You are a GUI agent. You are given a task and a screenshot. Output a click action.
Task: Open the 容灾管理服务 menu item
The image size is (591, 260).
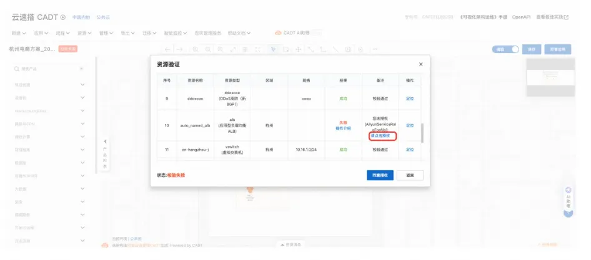(207, 33)
